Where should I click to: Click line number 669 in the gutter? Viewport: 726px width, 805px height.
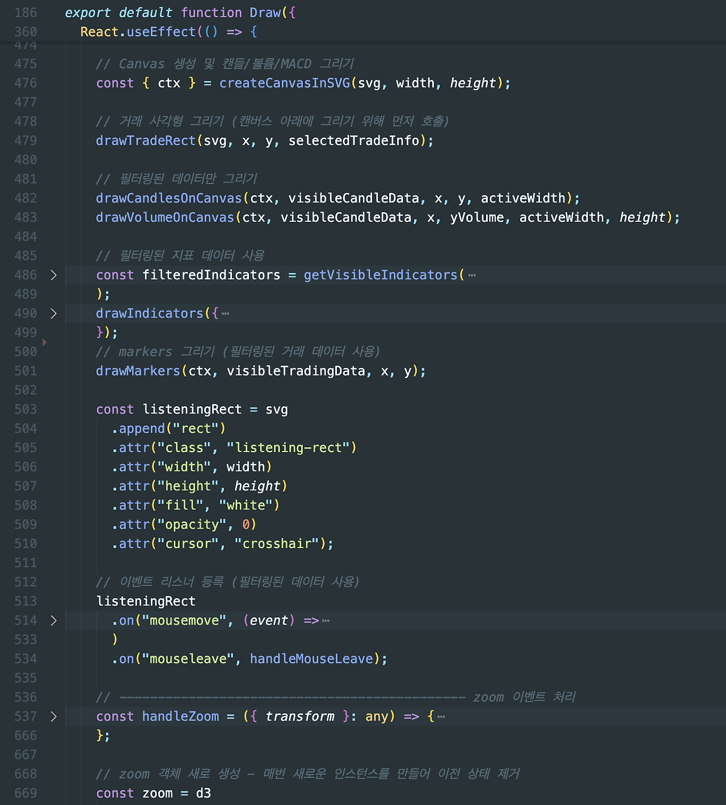[x=26, y=793]
